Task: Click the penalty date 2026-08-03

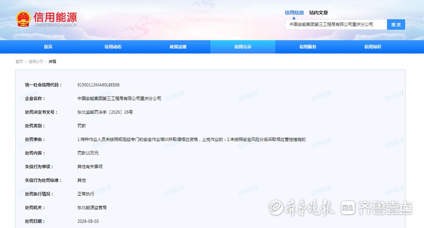Action: (88, 221)
